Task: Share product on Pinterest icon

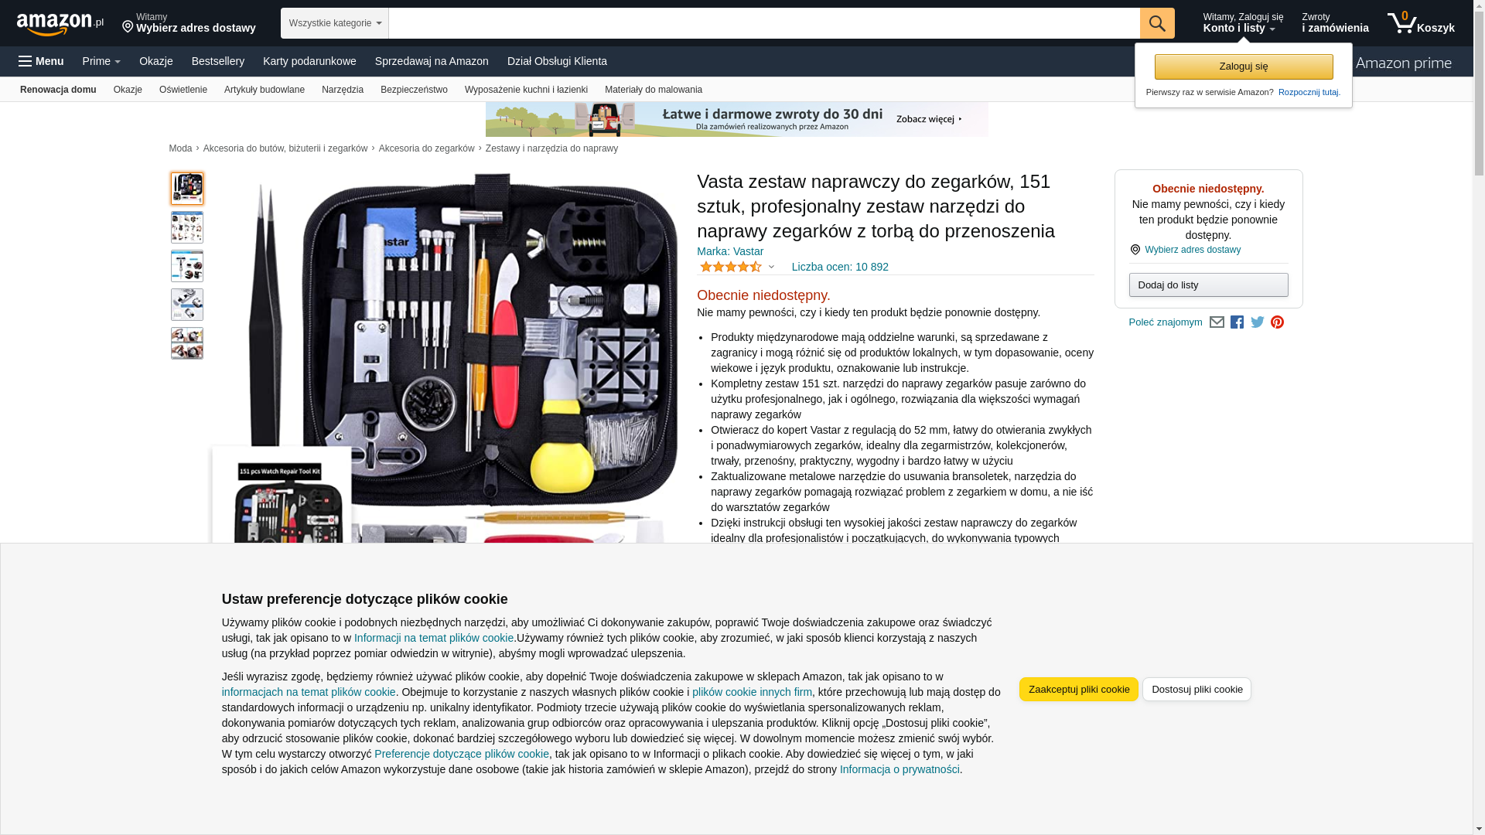Action: click(x=1277, y=322)
